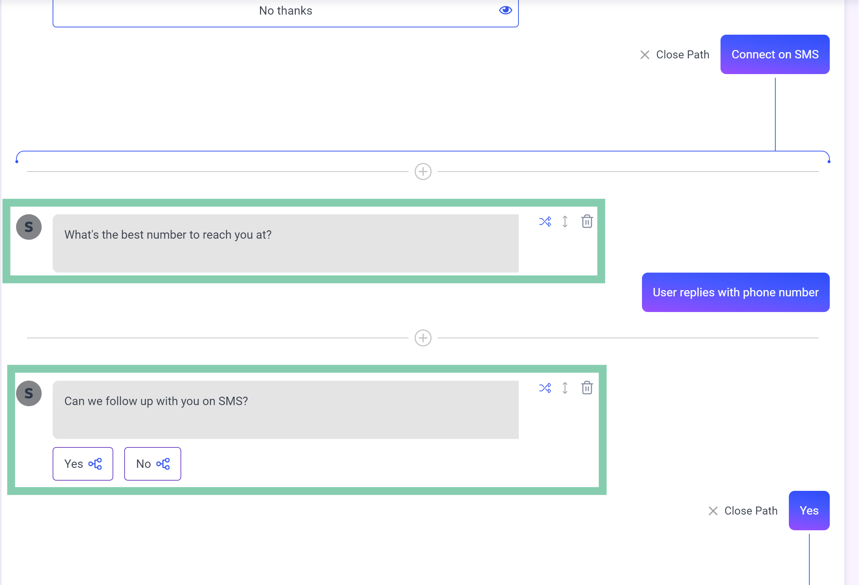The height and width of the screenshot is (585, 859).
Task: Click avatar S beside SMS follow-up message
Action: tap(29, 393)
